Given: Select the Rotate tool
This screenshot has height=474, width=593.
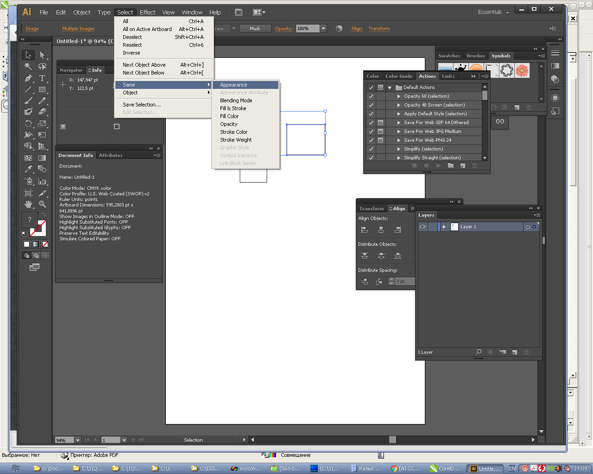Looking at the screenshot, I should coord(28,124).
